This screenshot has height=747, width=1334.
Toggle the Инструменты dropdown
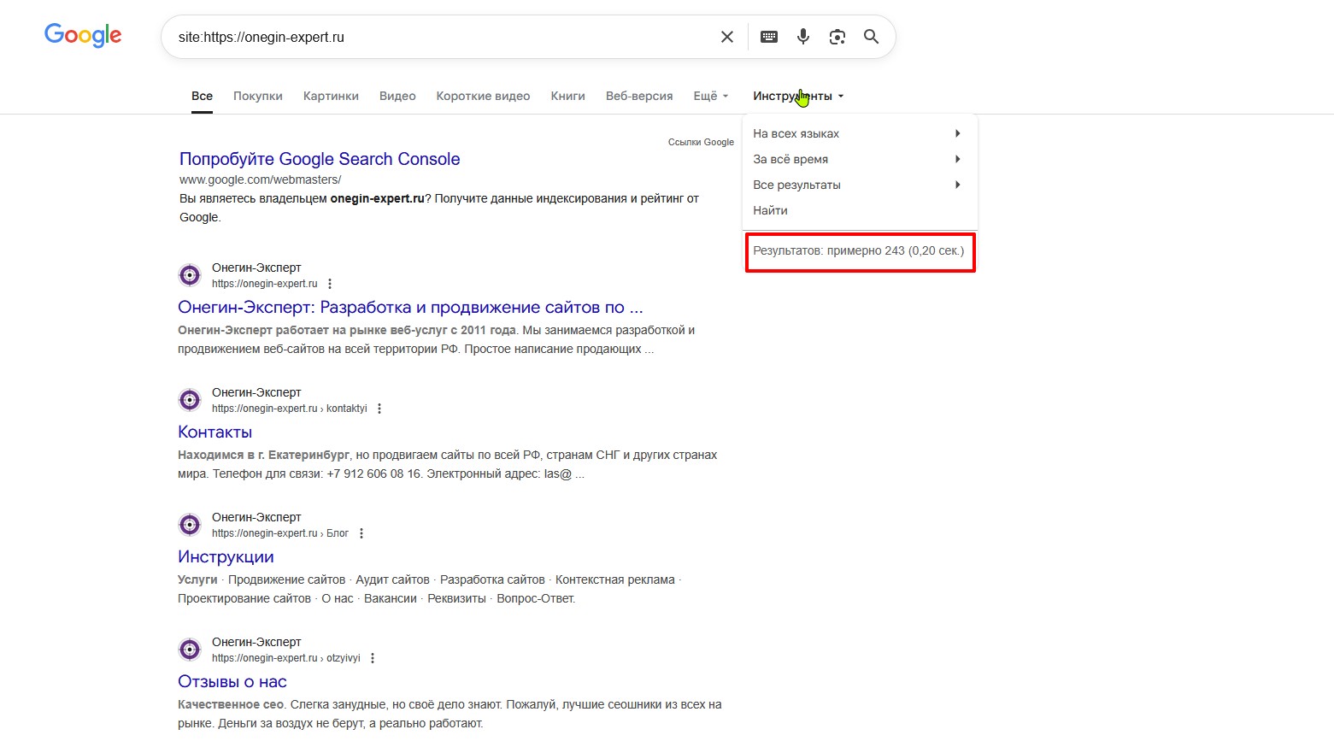coord(798,96)
